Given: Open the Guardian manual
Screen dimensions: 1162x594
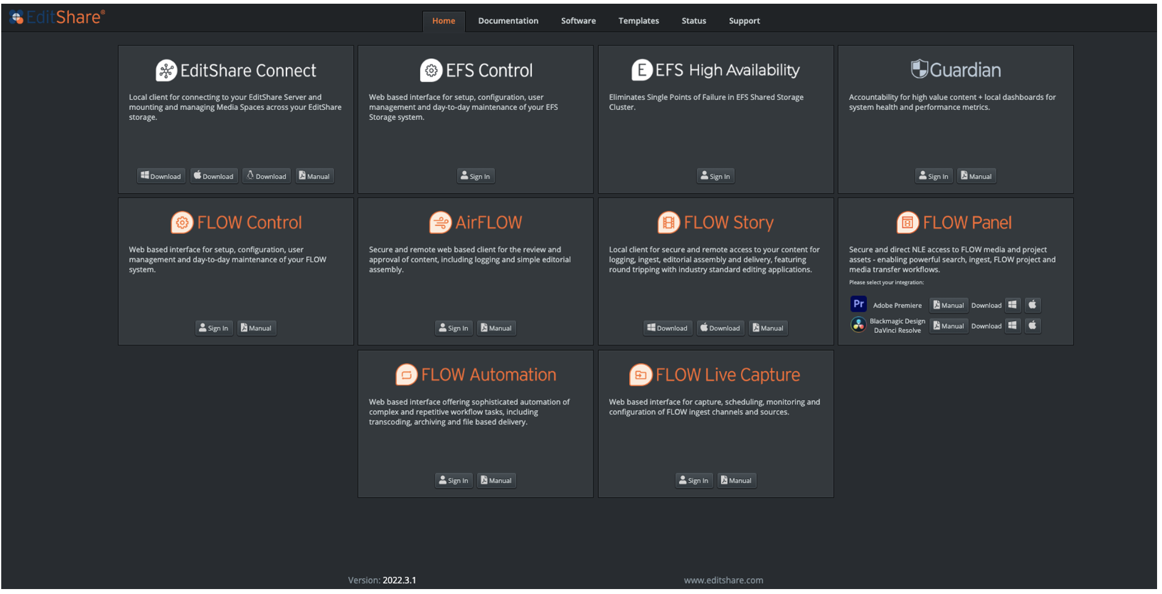Looking at the screenshot, I should pyautogui.click(x=976, y=176).
